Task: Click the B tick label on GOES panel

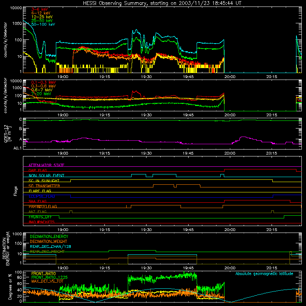Action: 21,129
